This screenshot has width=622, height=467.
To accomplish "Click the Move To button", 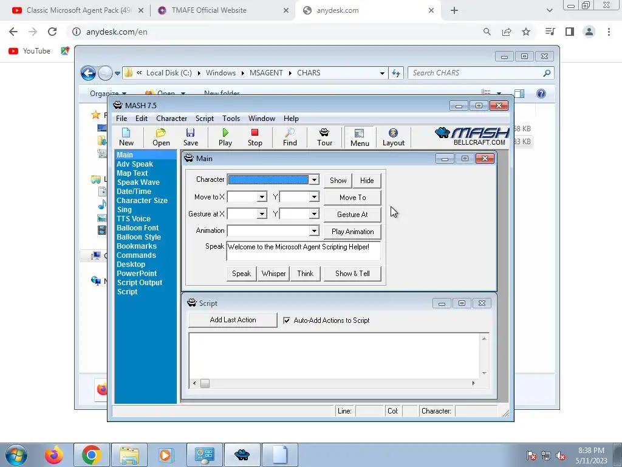I will tap(353, 198).
